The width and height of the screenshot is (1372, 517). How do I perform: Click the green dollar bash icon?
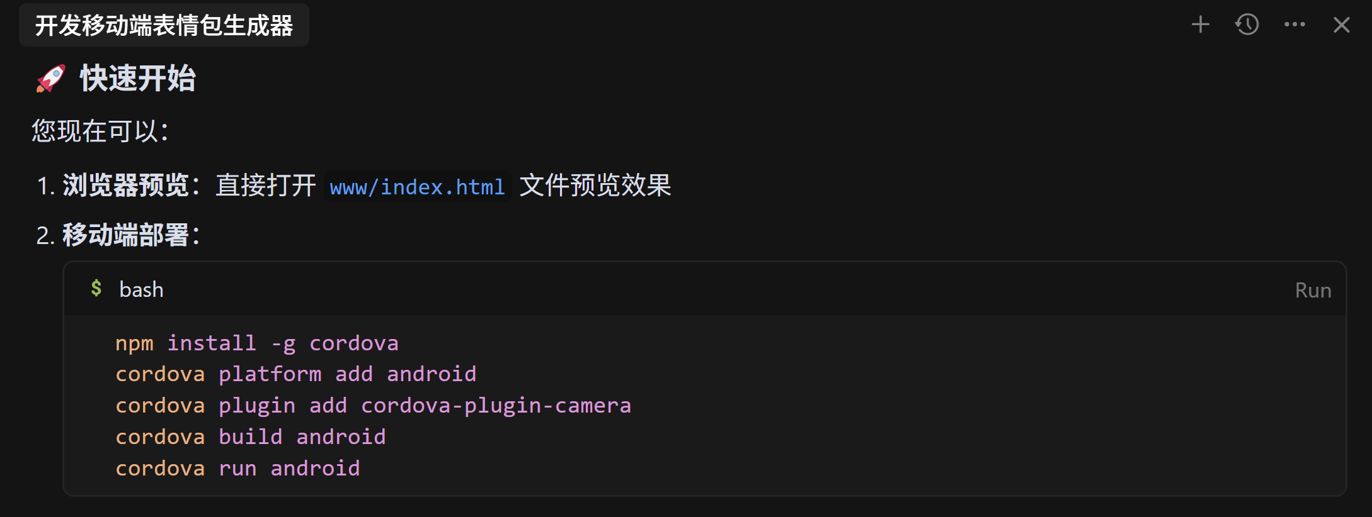click(x=96, y=288)
